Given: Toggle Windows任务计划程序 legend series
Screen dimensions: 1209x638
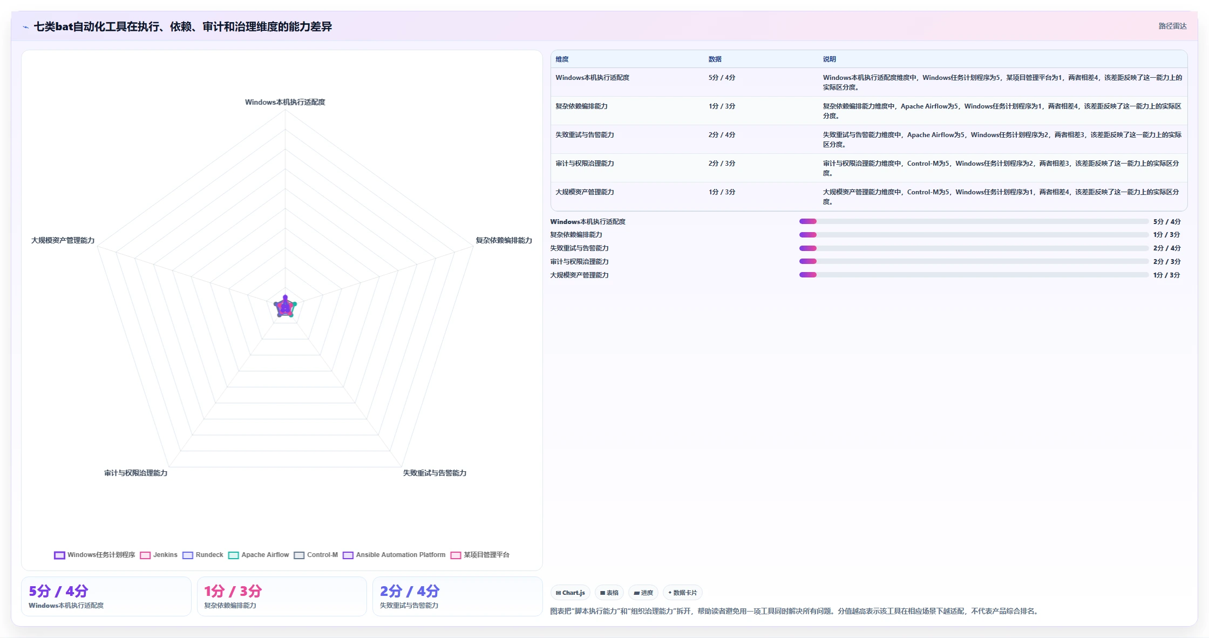Looking at the screenshot, I should (x=94, y=555).
